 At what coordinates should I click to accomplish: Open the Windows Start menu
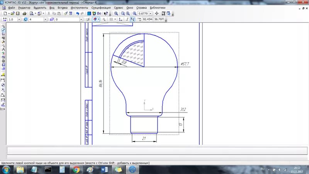point(6,170)
